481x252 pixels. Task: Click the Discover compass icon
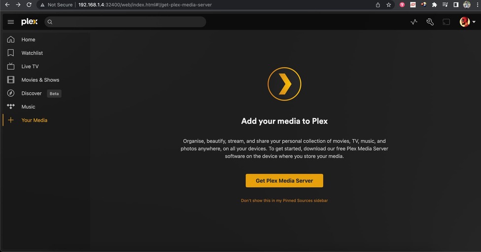click(11, 93)
